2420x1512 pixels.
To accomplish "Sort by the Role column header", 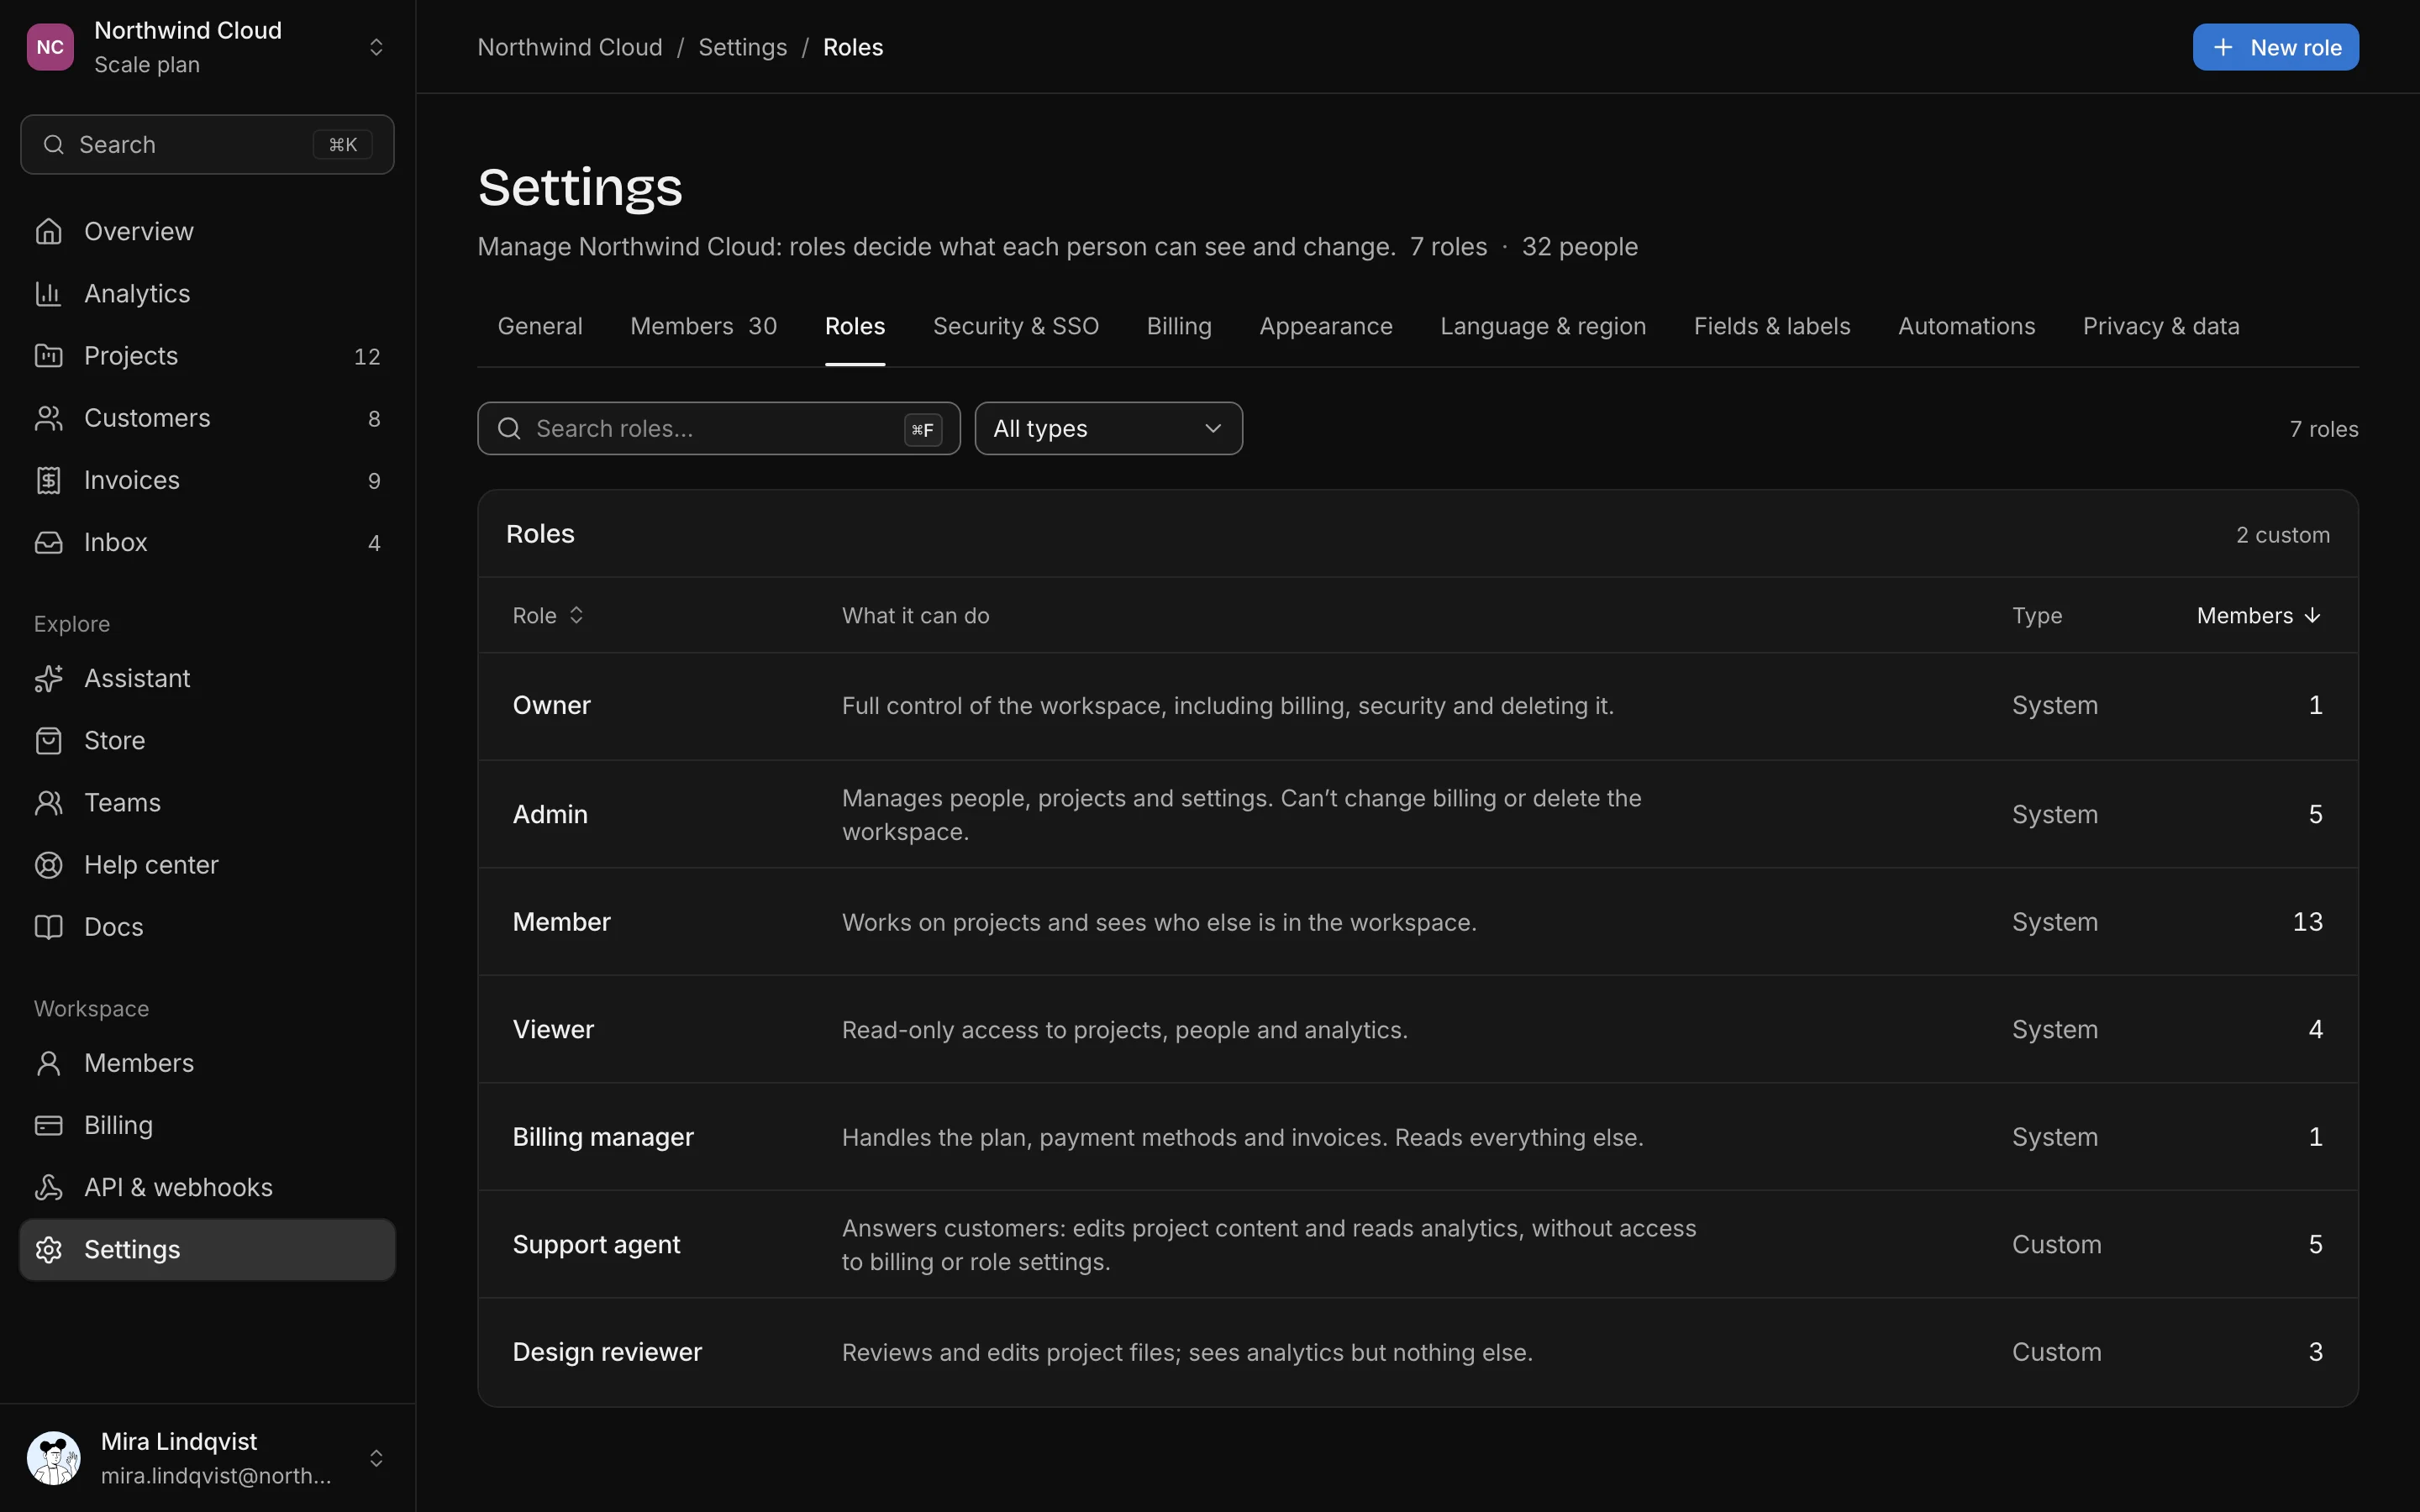I will [x=547, y=615].
